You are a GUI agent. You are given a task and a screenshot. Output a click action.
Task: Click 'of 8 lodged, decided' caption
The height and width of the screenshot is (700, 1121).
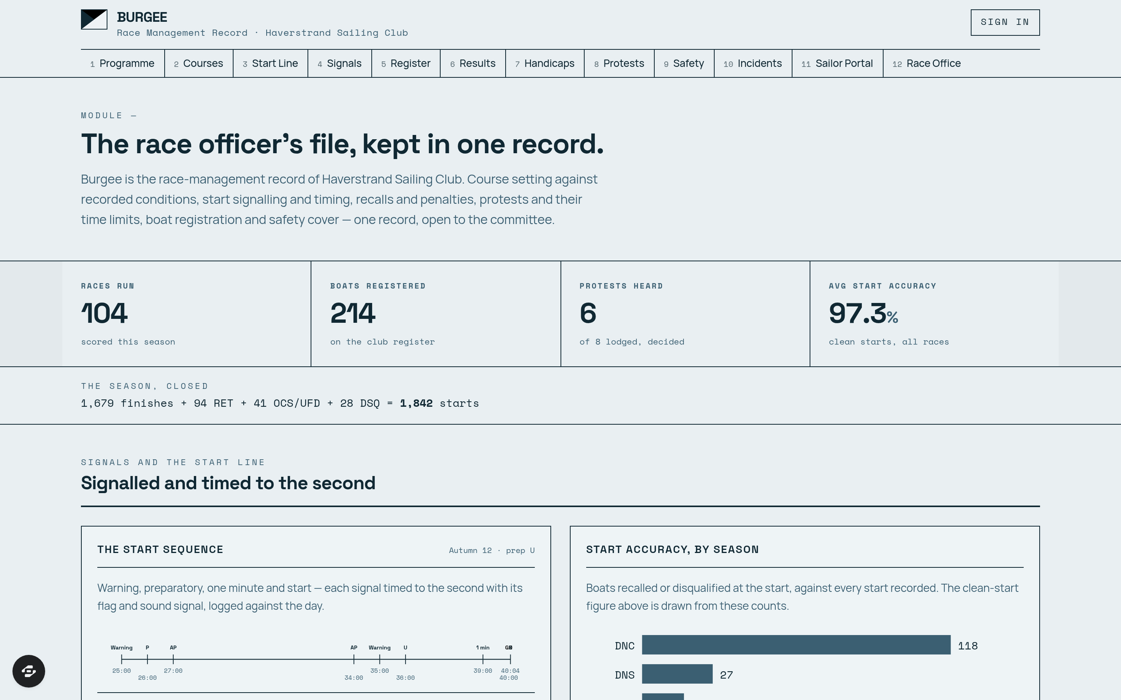point(632,342)
